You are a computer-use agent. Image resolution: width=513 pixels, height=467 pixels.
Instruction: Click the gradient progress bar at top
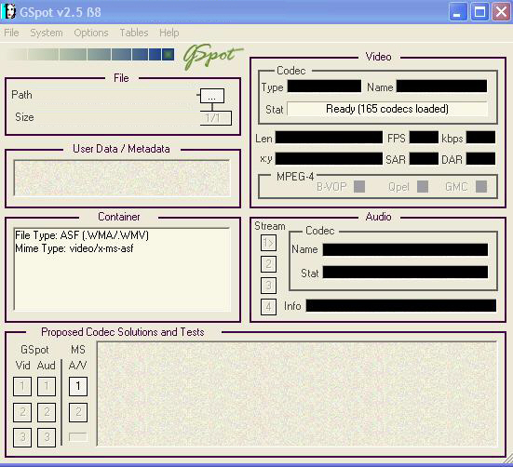click(x=89, y=55)
